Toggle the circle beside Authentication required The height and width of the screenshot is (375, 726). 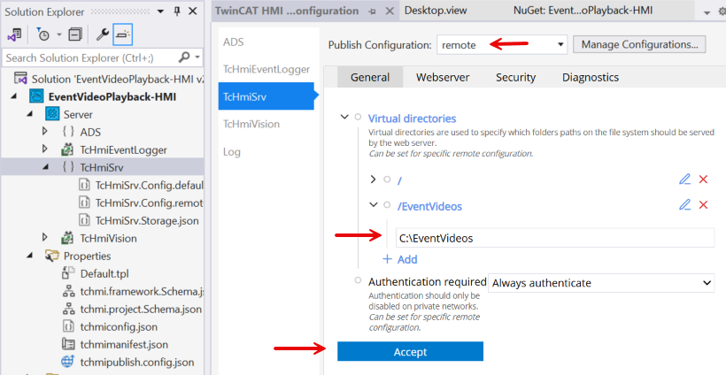click(358, 282)
